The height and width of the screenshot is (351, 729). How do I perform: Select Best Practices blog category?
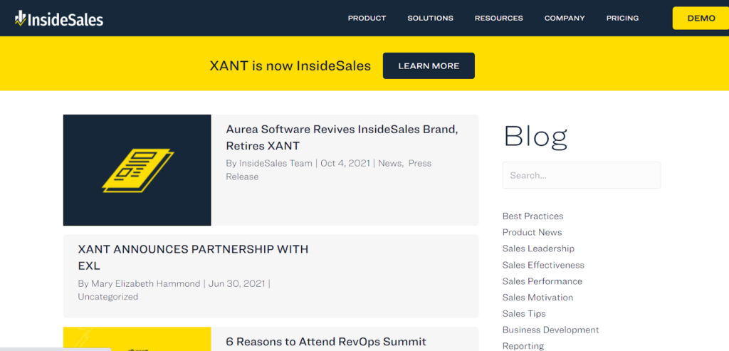(x=533, y=216)
